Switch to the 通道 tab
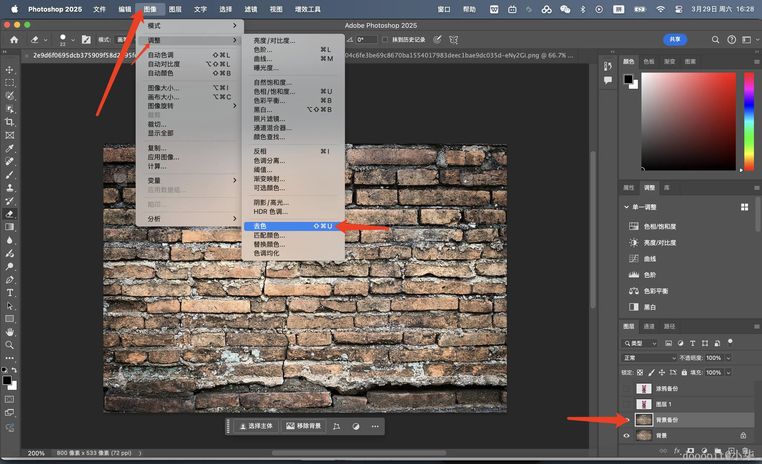Screen dimensions: 762x464 (649, 326)
